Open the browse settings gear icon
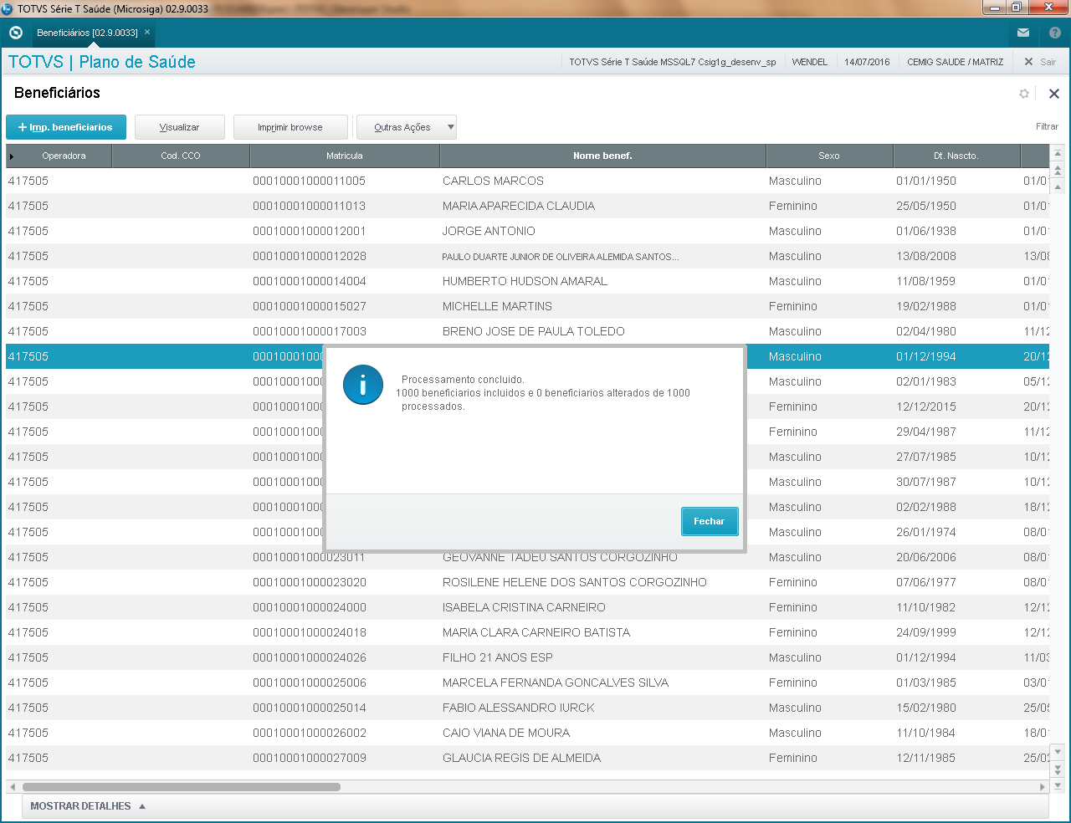 pos(1024,94)
